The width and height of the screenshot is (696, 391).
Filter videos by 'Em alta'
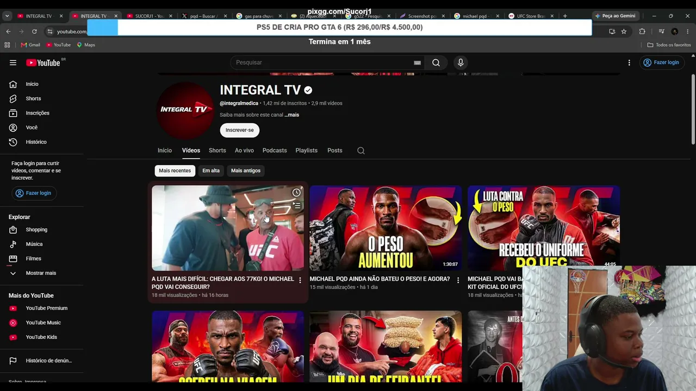coord(211,171)
